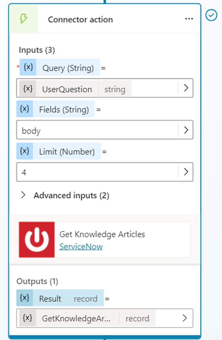
Task: Click the blue checkmark status icon
Action: (x=211, y=15)
